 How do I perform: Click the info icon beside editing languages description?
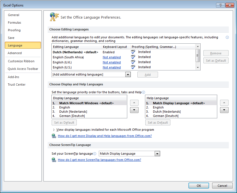point(227,37)
